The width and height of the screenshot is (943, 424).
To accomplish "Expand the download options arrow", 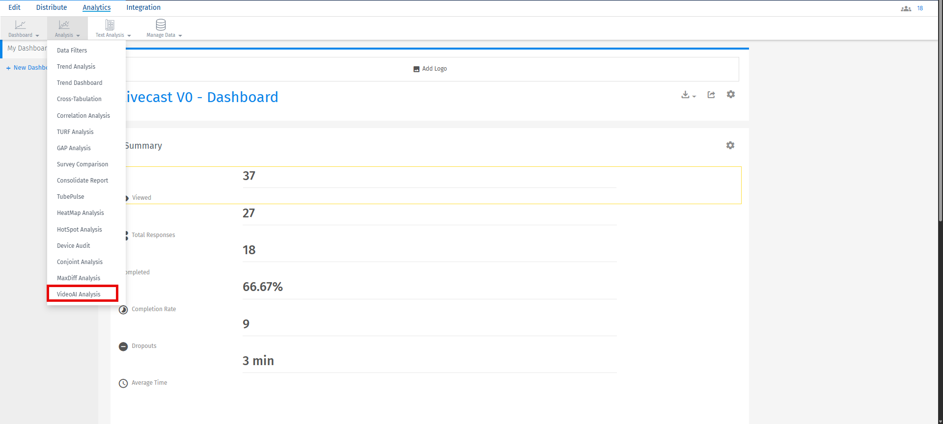I will 694,97.
